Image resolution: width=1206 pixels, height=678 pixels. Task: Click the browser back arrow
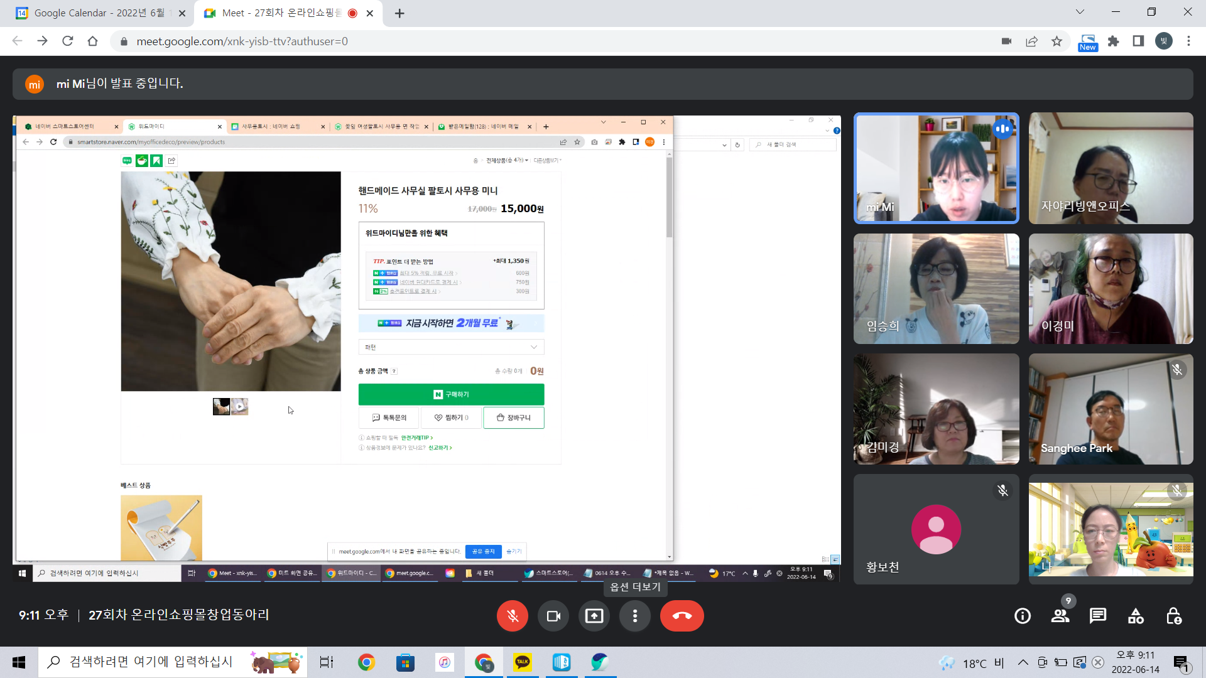(17, 41)
